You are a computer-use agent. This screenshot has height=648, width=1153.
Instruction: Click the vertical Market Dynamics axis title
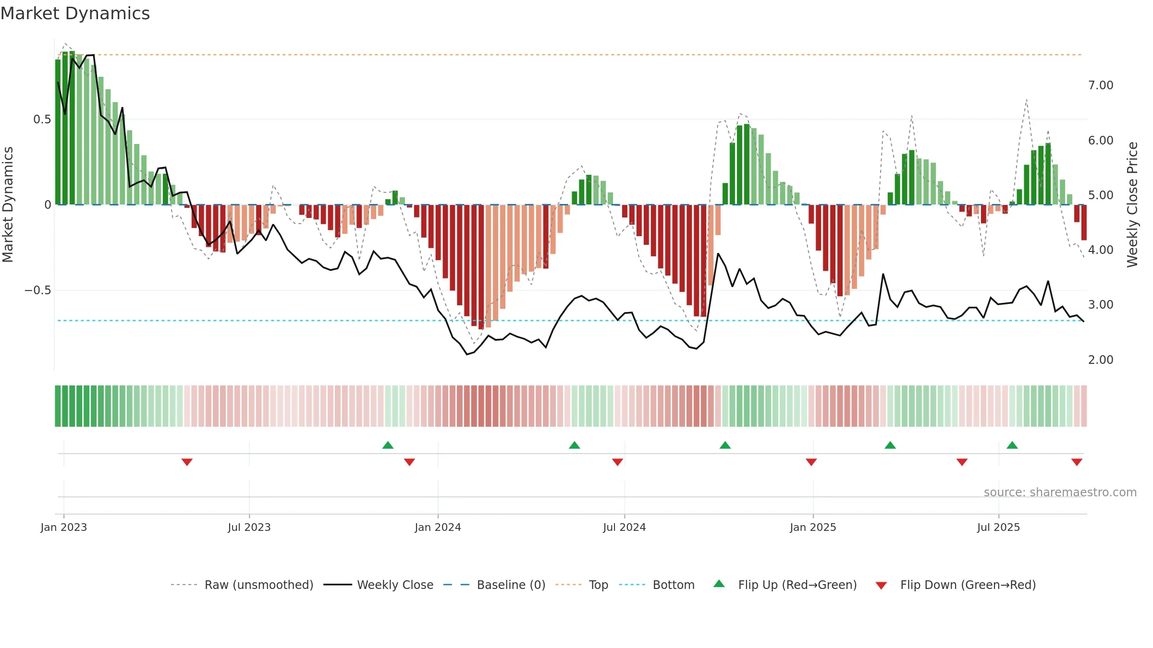pos(8,204)
